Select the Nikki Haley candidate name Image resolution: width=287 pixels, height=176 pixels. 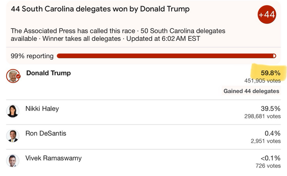[x=42, y=108]
